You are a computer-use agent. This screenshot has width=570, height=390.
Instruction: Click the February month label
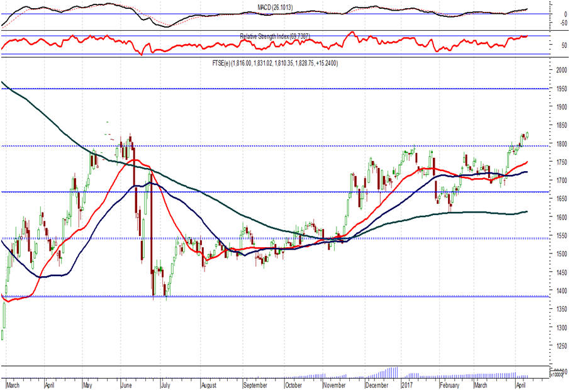tap(450, 385)
